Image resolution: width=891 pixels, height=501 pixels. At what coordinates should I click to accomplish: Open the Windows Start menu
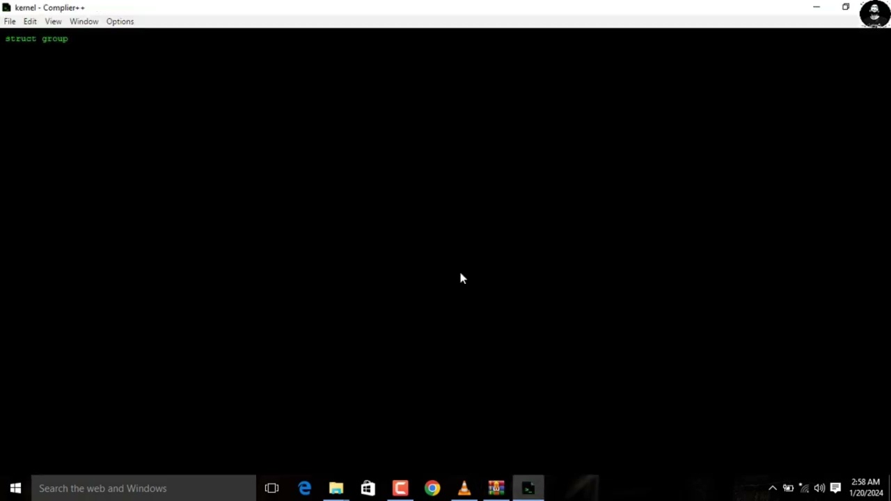click(x=15, y=488)
